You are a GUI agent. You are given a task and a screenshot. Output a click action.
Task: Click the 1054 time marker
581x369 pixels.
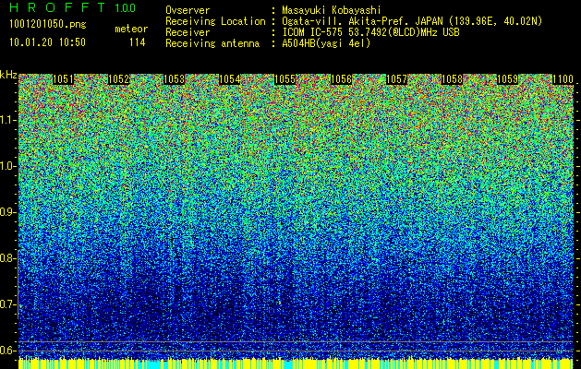pyautogui.click(x=230, y=79)
